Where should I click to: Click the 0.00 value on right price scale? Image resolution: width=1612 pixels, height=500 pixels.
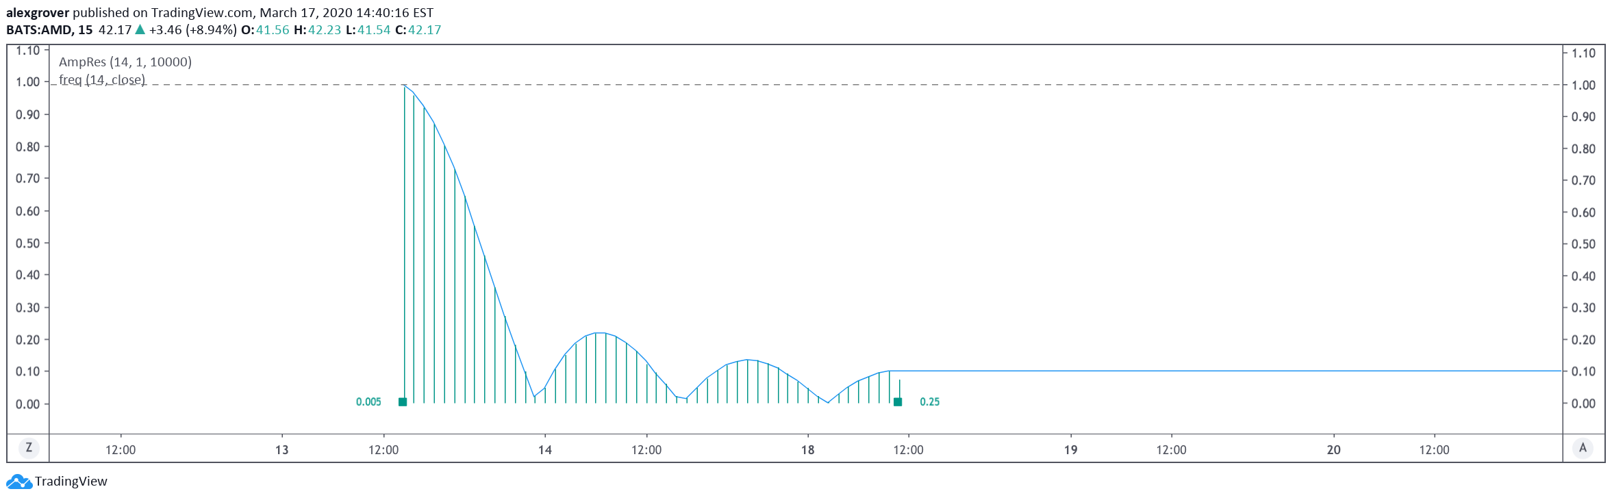(x=1583, y=404)
